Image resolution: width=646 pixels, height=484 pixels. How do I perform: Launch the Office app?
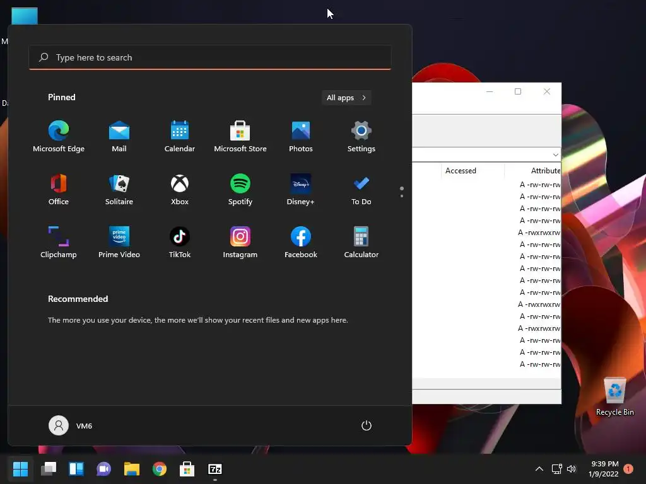(59, 190)
